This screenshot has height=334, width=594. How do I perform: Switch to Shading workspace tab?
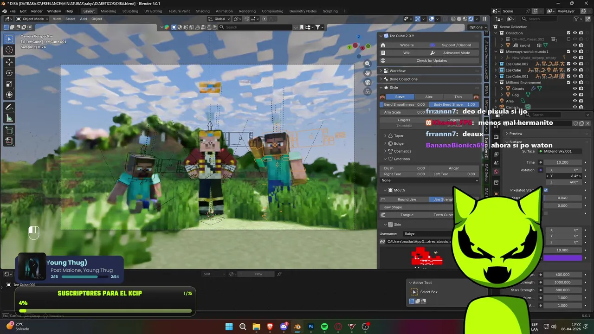point(202,11)
